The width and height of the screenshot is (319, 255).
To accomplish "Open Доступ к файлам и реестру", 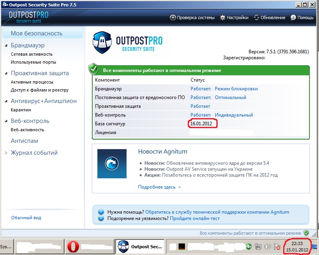I will click(40, 90).
